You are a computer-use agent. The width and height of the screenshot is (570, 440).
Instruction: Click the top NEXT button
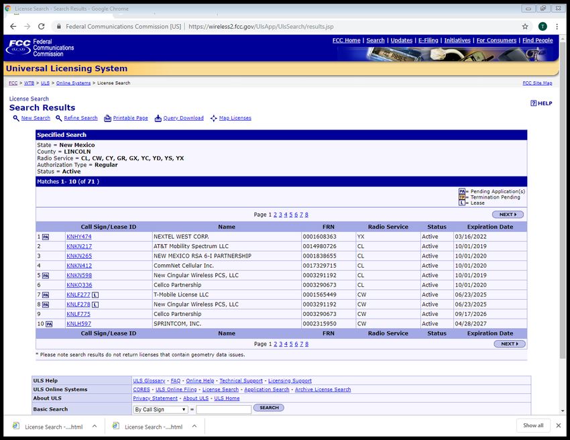[508, 215]
